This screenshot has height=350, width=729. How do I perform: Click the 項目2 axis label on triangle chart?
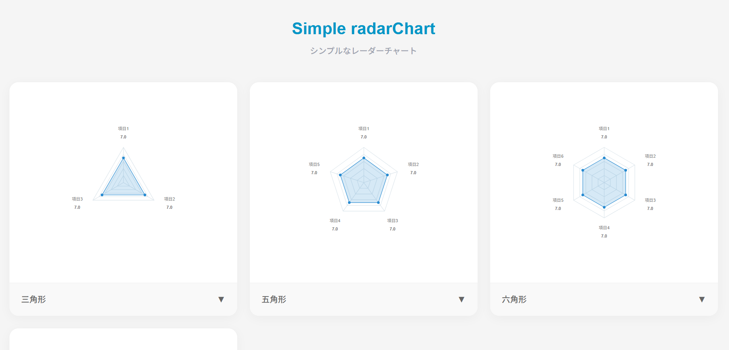coord(169,199)
